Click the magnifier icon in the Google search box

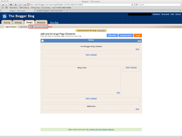[x=137, y=5]
